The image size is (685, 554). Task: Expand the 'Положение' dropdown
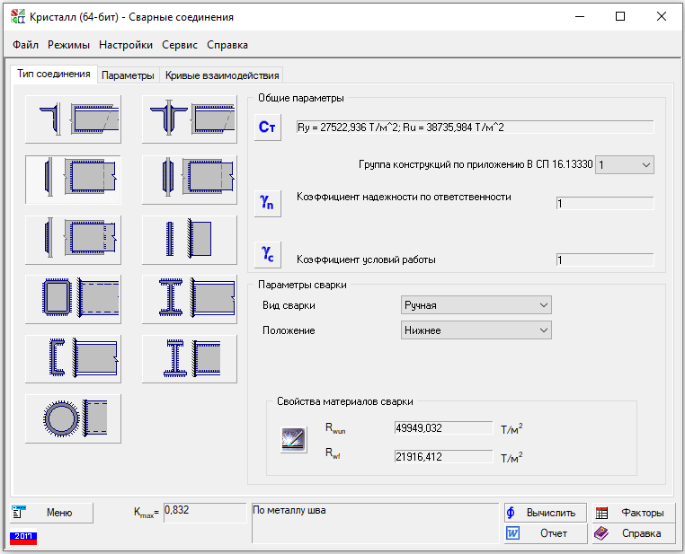coord(476,330)
